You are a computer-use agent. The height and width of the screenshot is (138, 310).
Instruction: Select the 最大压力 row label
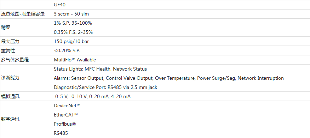(10, 42)
